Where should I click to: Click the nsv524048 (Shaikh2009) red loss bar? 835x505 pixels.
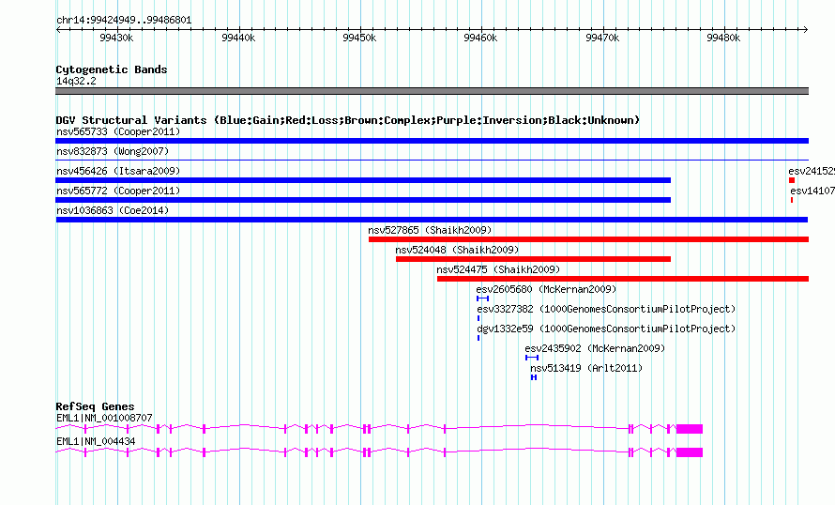point(533,259)
